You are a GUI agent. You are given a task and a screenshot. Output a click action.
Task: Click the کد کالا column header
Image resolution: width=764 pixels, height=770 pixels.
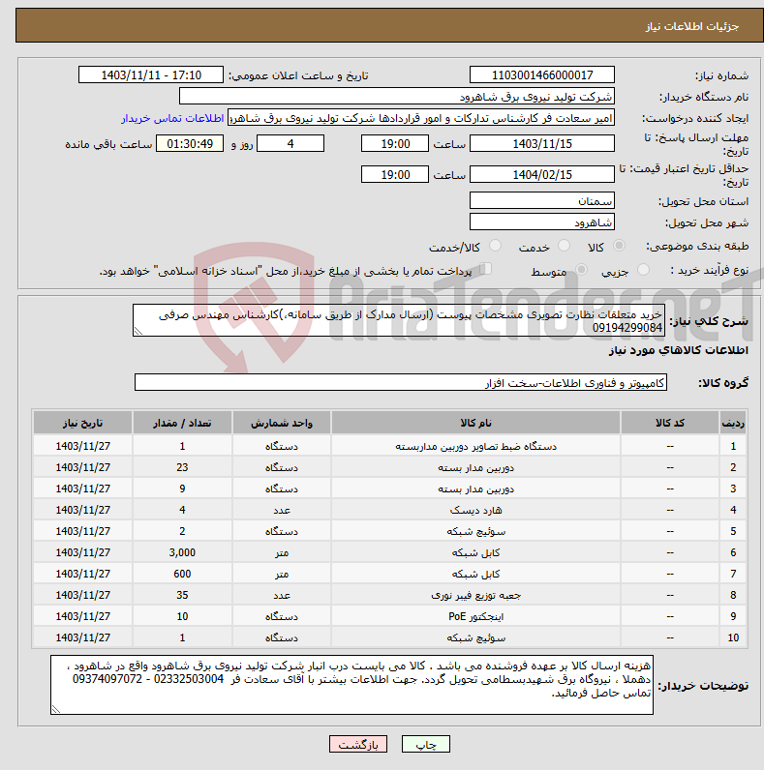coord(670,423)
